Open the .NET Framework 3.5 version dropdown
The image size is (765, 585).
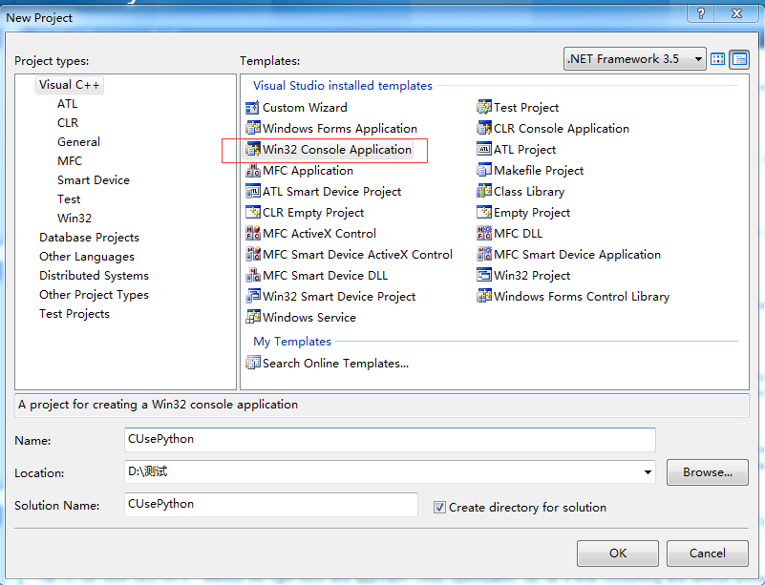pos(634,59)
